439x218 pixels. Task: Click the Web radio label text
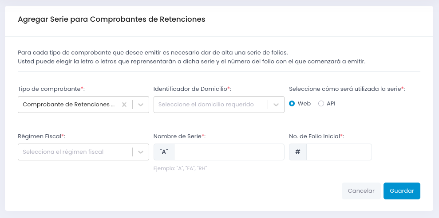click(x=304, y=104)
